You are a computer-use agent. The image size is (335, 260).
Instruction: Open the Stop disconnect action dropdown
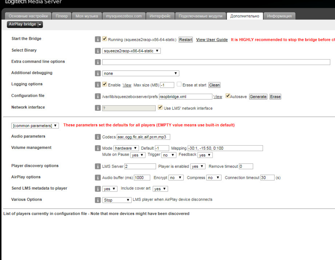(117, 200)
